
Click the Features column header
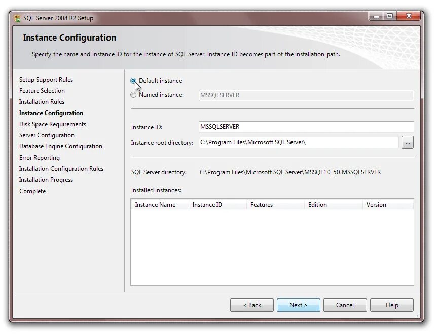[x=276, y=205]
